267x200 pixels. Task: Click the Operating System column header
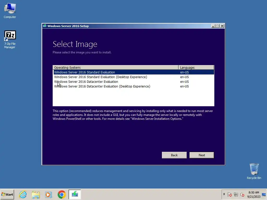pos(116,67)
